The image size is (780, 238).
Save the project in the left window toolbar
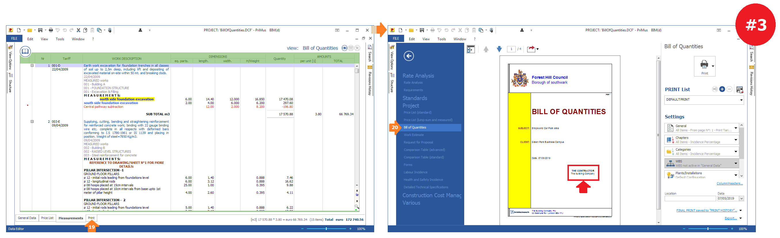40,30
